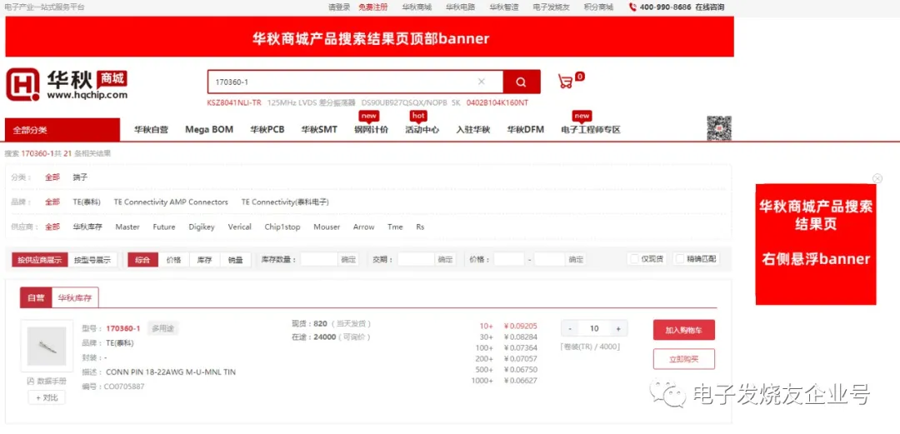The height and width of the screenshot is (434, 900).
Task: Open 电子发烧友 in top bar
Action: pos(551,7)
